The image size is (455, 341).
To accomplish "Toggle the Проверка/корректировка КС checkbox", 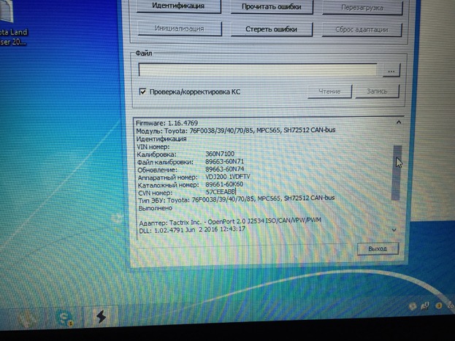I will tap(143, 91).
